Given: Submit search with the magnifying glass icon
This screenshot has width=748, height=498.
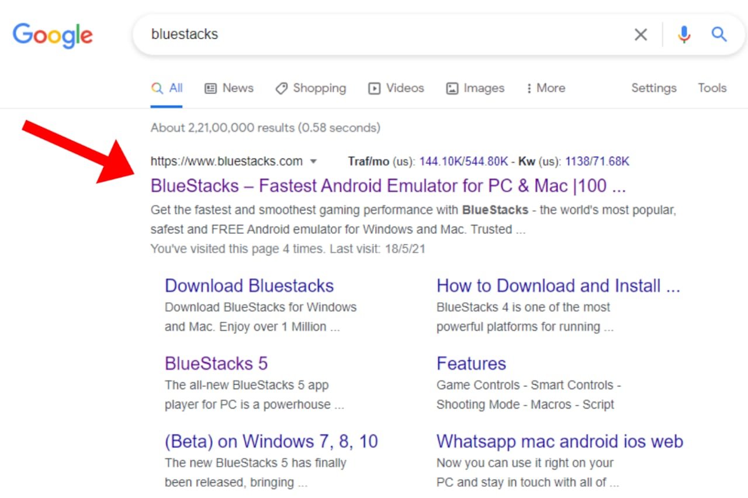Looking at the screenshot, I should click(x=719, y=34).
